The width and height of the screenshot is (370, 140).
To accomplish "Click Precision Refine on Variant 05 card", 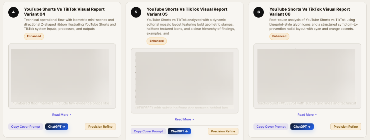I will pos(223,131).
